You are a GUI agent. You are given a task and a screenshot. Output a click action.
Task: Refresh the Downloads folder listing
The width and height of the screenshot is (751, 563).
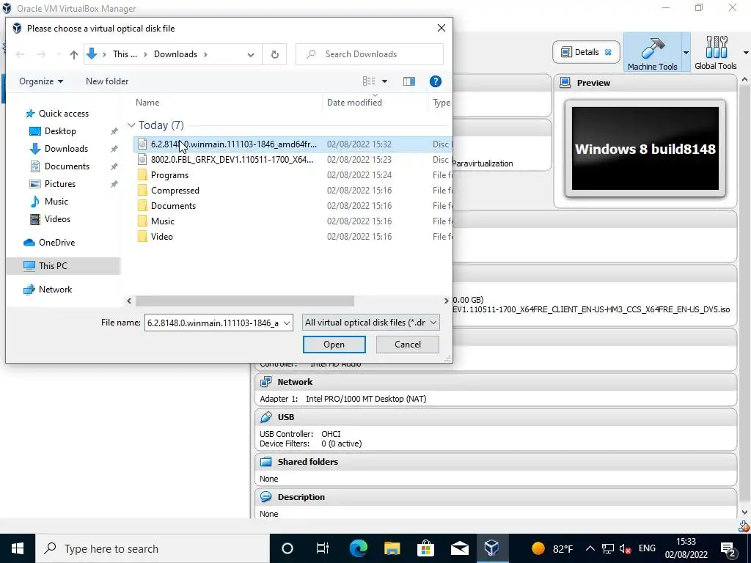pos(274,54)
